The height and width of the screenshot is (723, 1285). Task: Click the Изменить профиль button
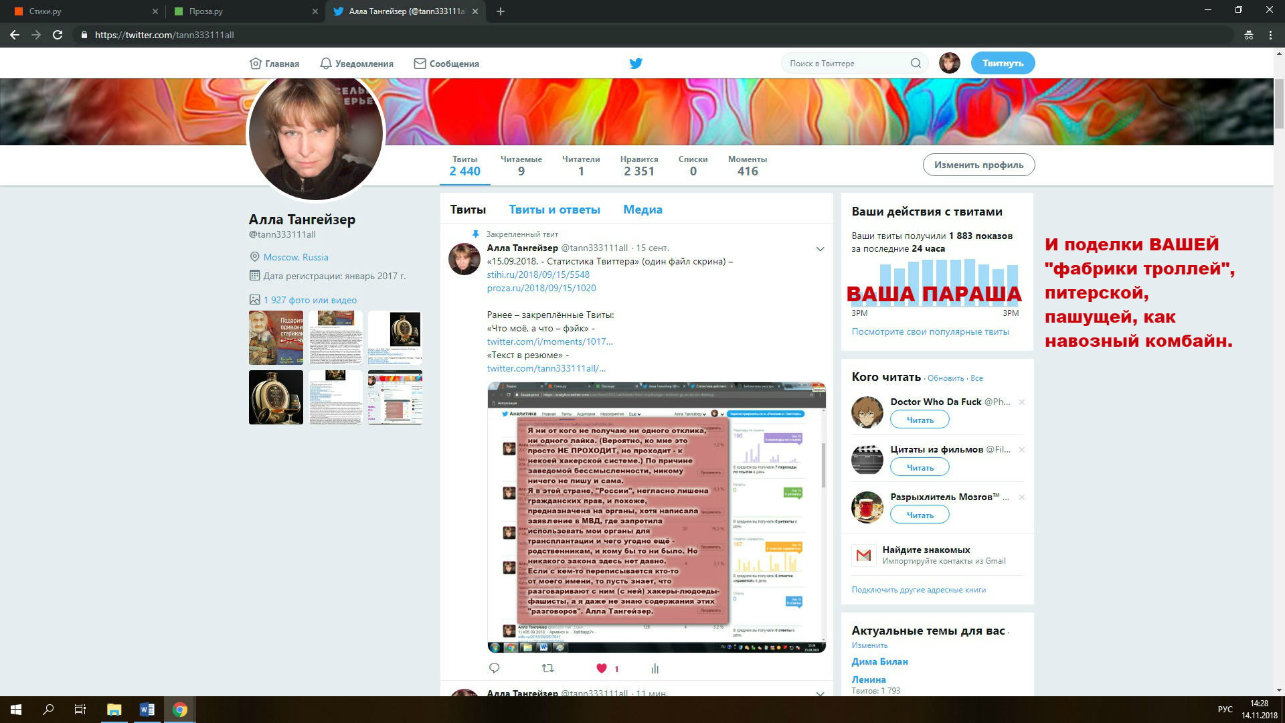978,165
